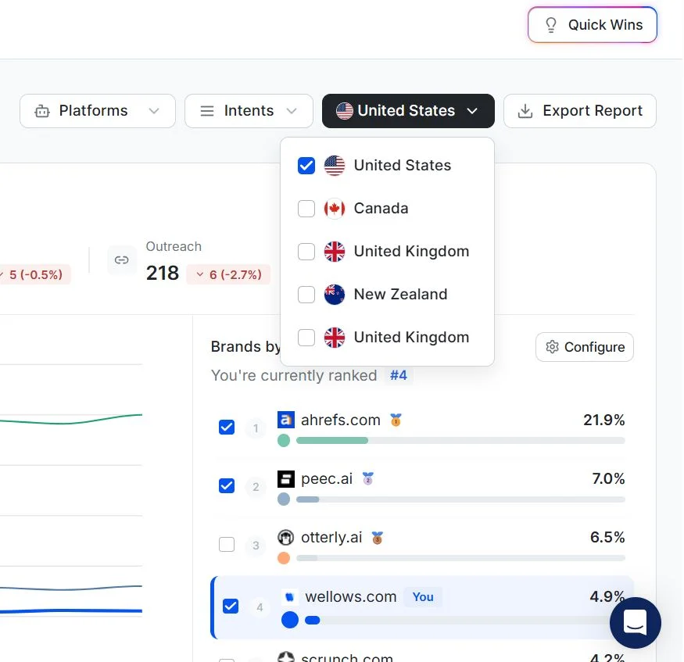This screenshot has width=684, height=662.
Task: Click the otterly.ai logo icon
Action: [286, 537]
